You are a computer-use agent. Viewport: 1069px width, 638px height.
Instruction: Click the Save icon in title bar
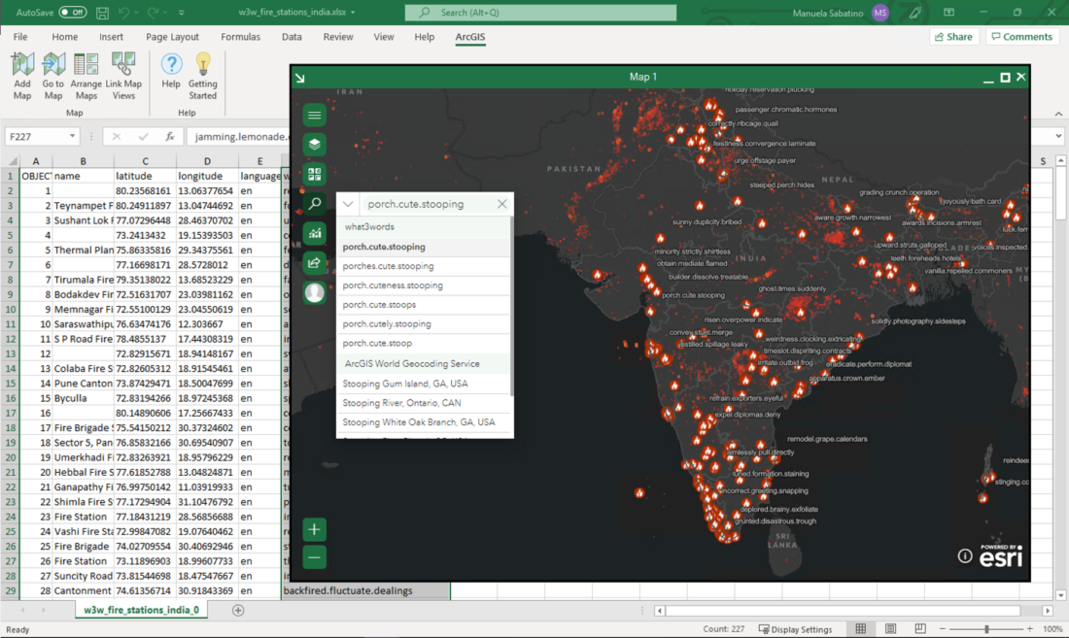[102, 13]
